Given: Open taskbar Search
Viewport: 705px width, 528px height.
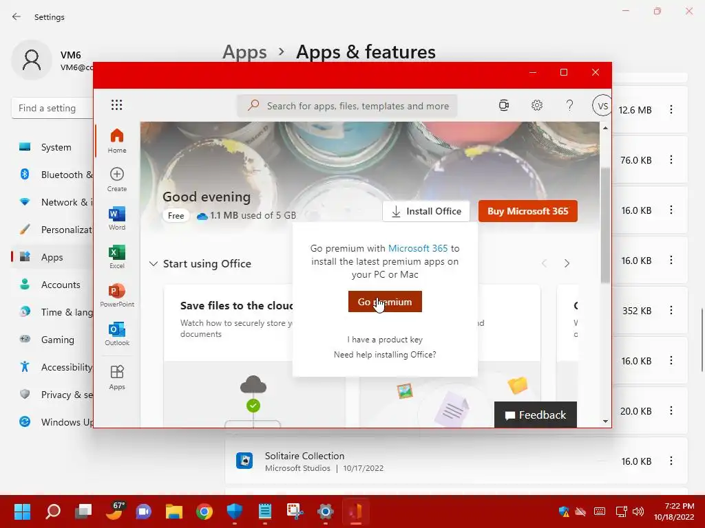Looking at the screenshot, I should click(x=53, y=511).
